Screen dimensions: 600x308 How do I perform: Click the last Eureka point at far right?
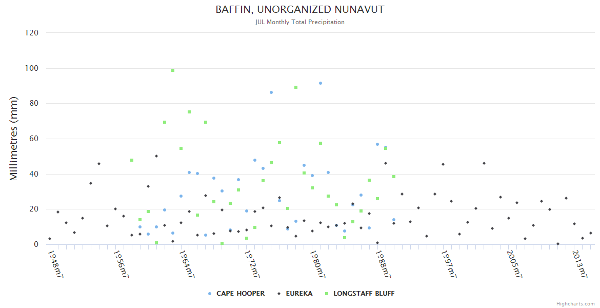pyautogui.click(x=591, y=233)
